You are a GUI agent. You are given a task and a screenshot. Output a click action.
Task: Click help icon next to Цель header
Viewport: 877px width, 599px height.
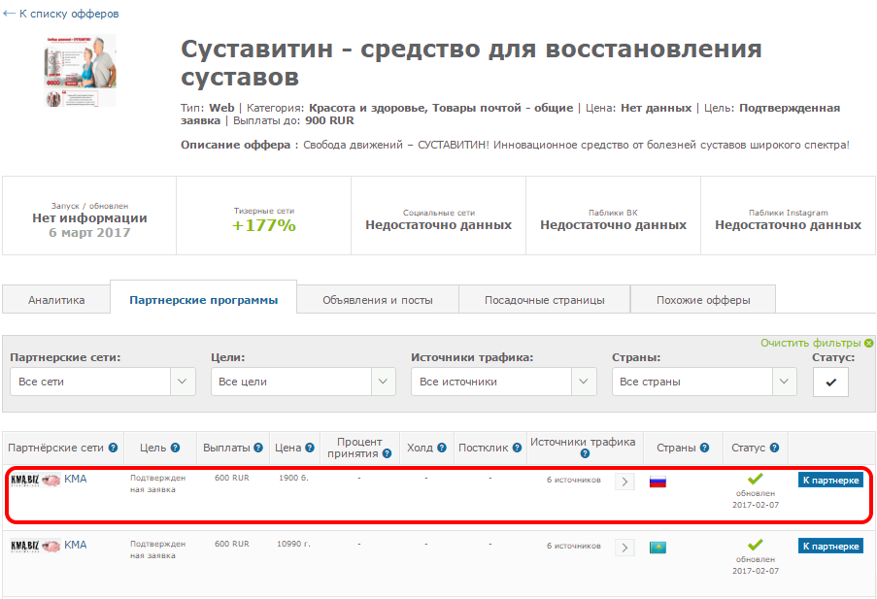point(175,448)
